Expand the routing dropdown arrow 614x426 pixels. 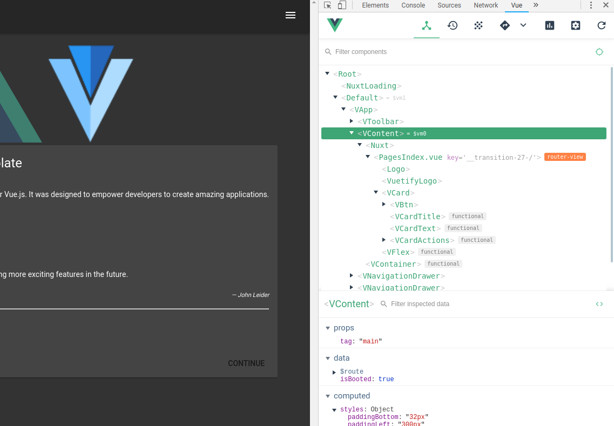coord(523,25)
